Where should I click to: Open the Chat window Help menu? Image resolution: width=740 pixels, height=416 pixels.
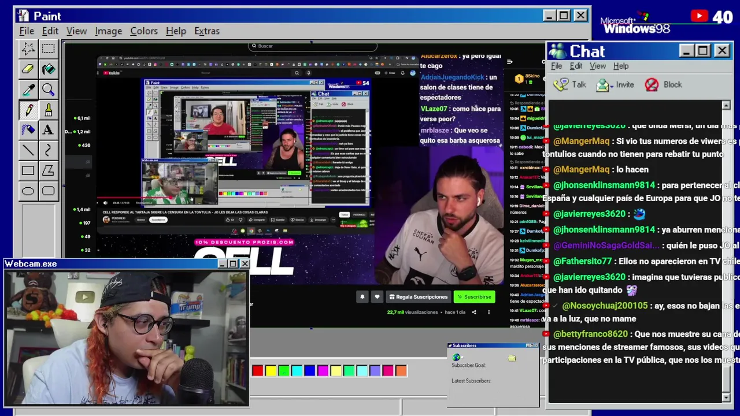tap(621, 66)
